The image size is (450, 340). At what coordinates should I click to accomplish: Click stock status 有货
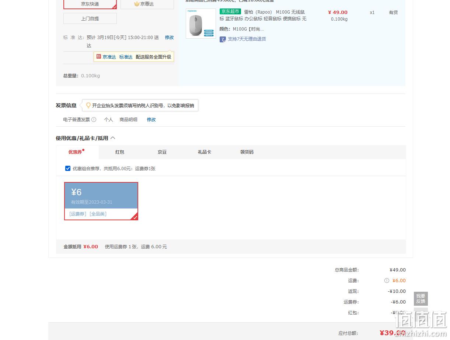(393, 13)
